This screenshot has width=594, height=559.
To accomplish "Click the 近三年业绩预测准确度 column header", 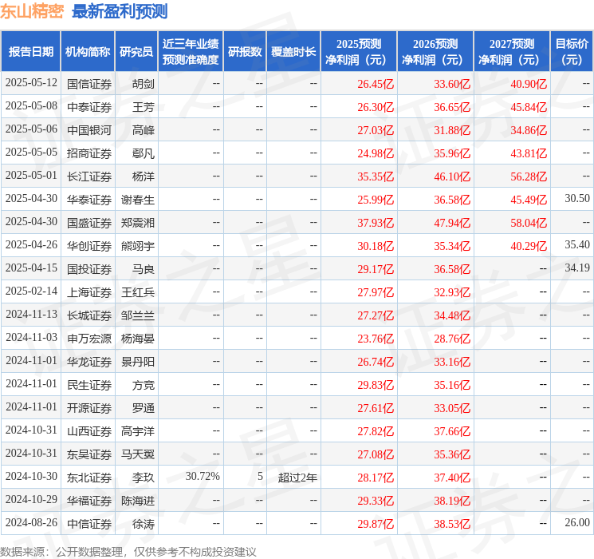I will tap(191, 52).
